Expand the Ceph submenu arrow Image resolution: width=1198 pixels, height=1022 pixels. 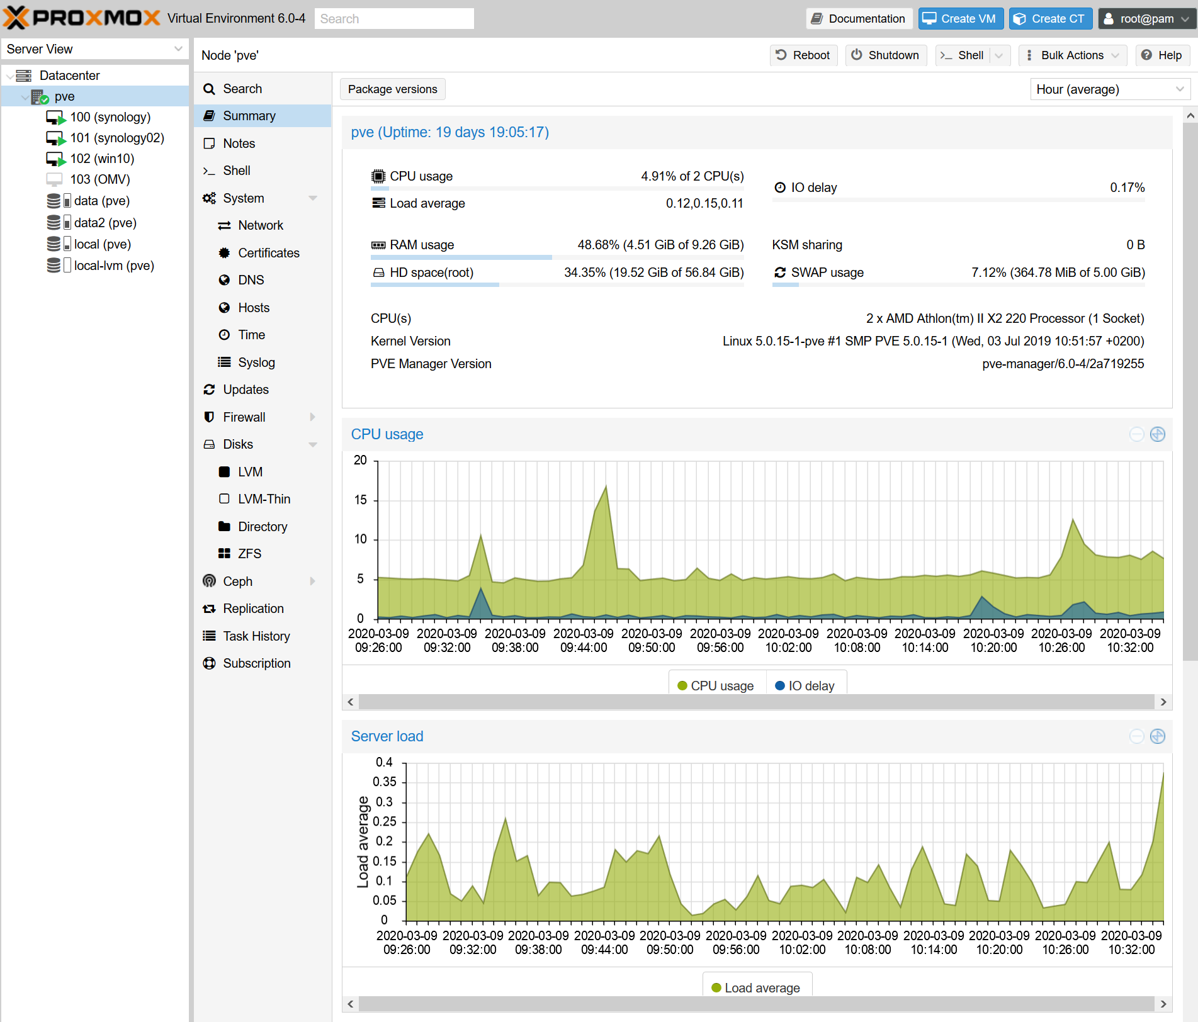tap(313, 581)
